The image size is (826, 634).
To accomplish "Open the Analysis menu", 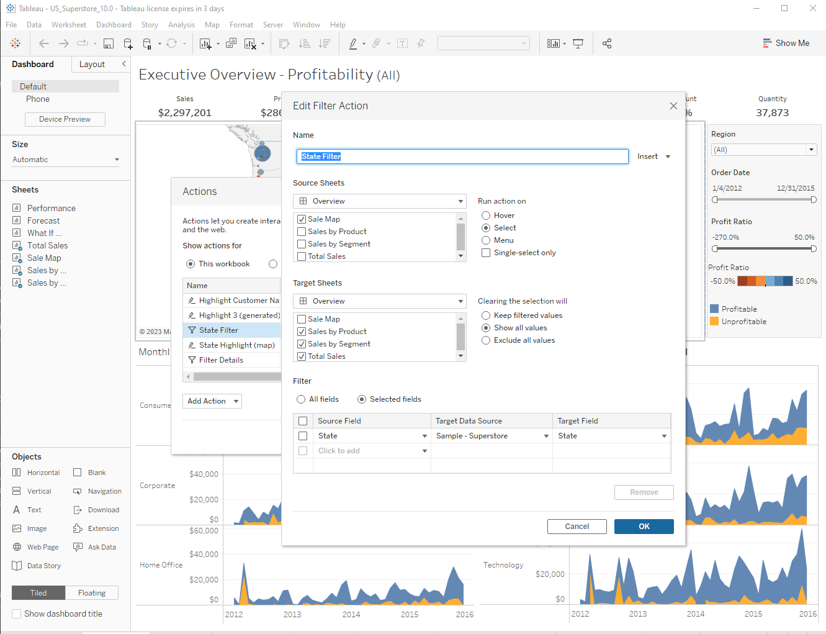I will 181,25.
